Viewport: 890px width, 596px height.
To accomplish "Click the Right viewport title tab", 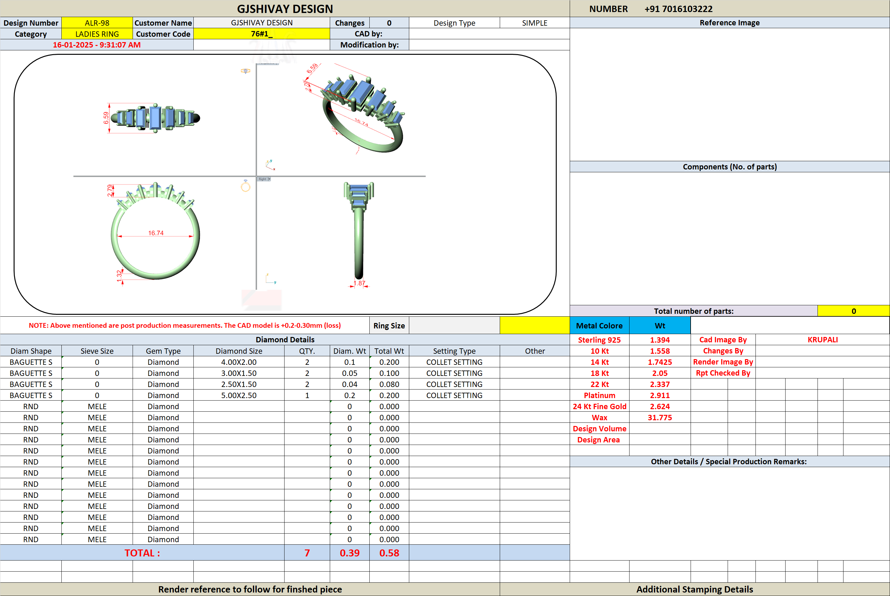I will click(262, 179).
